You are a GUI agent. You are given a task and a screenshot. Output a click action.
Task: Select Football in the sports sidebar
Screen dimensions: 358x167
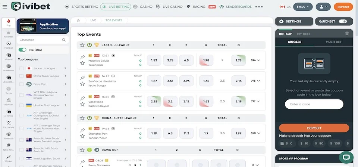[x=9, y=45]
